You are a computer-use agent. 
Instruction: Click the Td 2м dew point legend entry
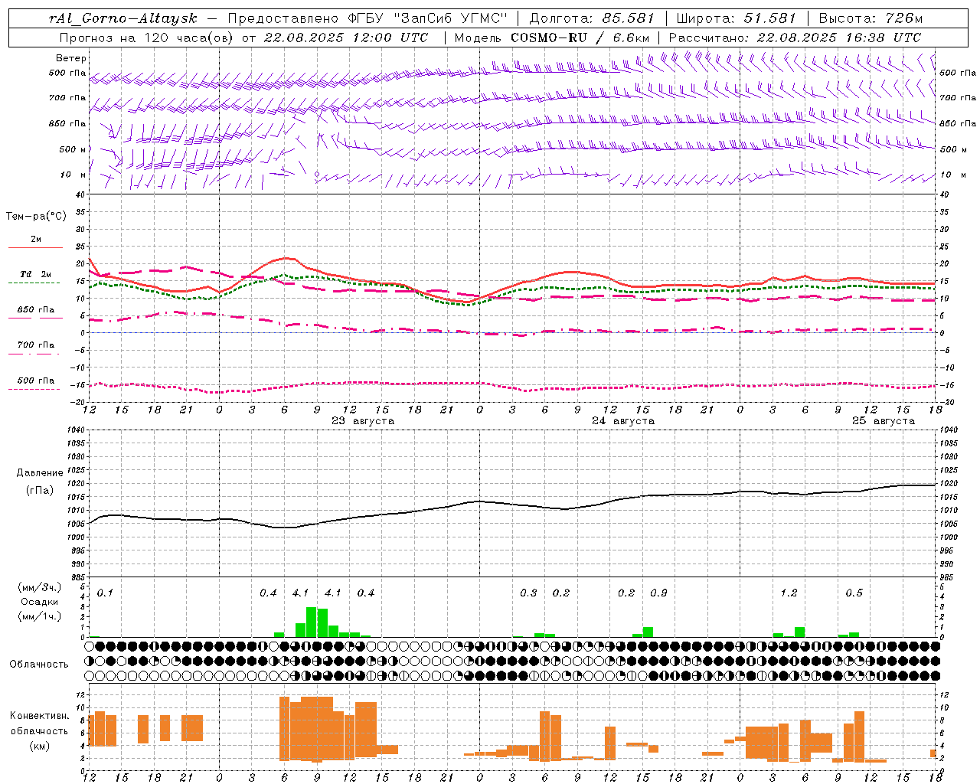point(36,274)
